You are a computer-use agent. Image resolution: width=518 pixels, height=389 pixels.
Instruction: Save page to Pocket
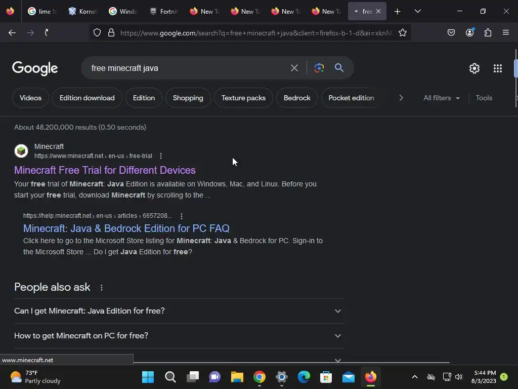pyautogui.click(x=451, y=33)
